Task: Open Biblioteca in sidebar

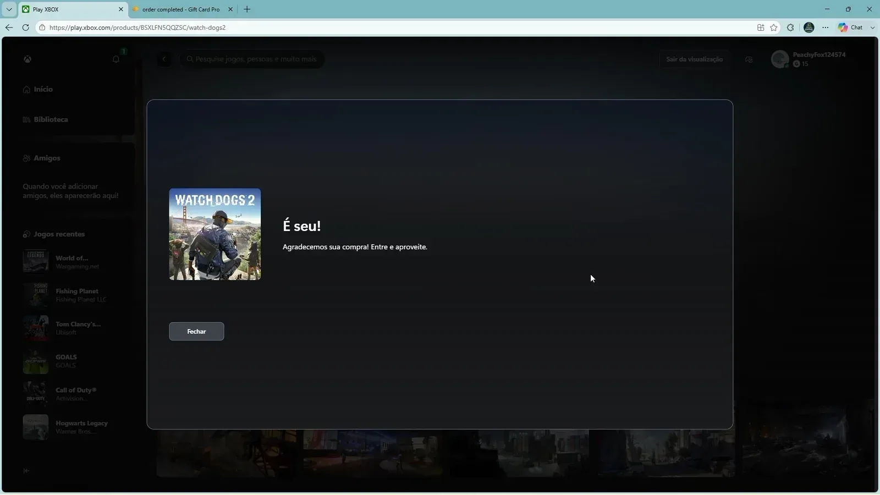Action: point(46,119)
